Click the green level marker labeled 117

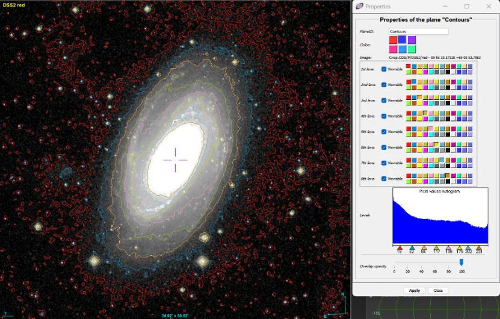coord(436,248)
